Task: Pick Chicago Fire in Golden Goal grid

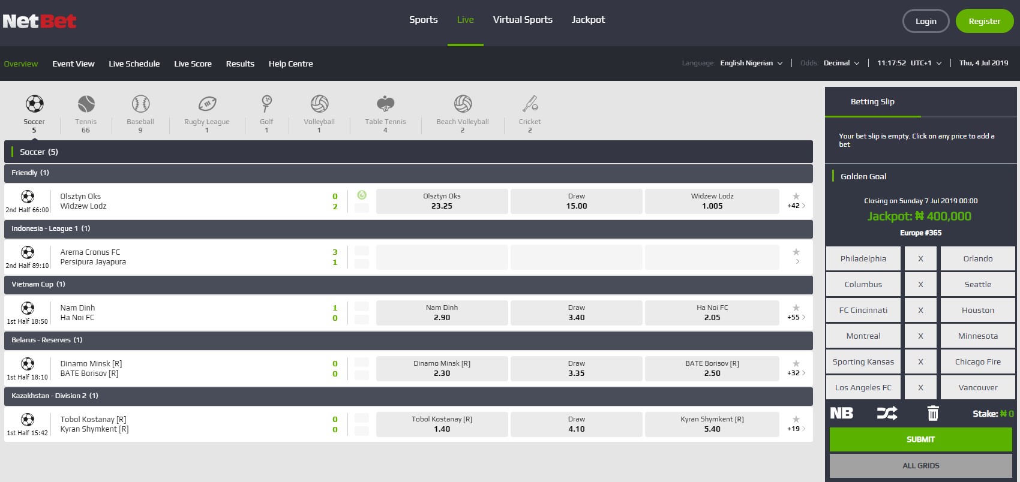Action: tap(978, 361)
